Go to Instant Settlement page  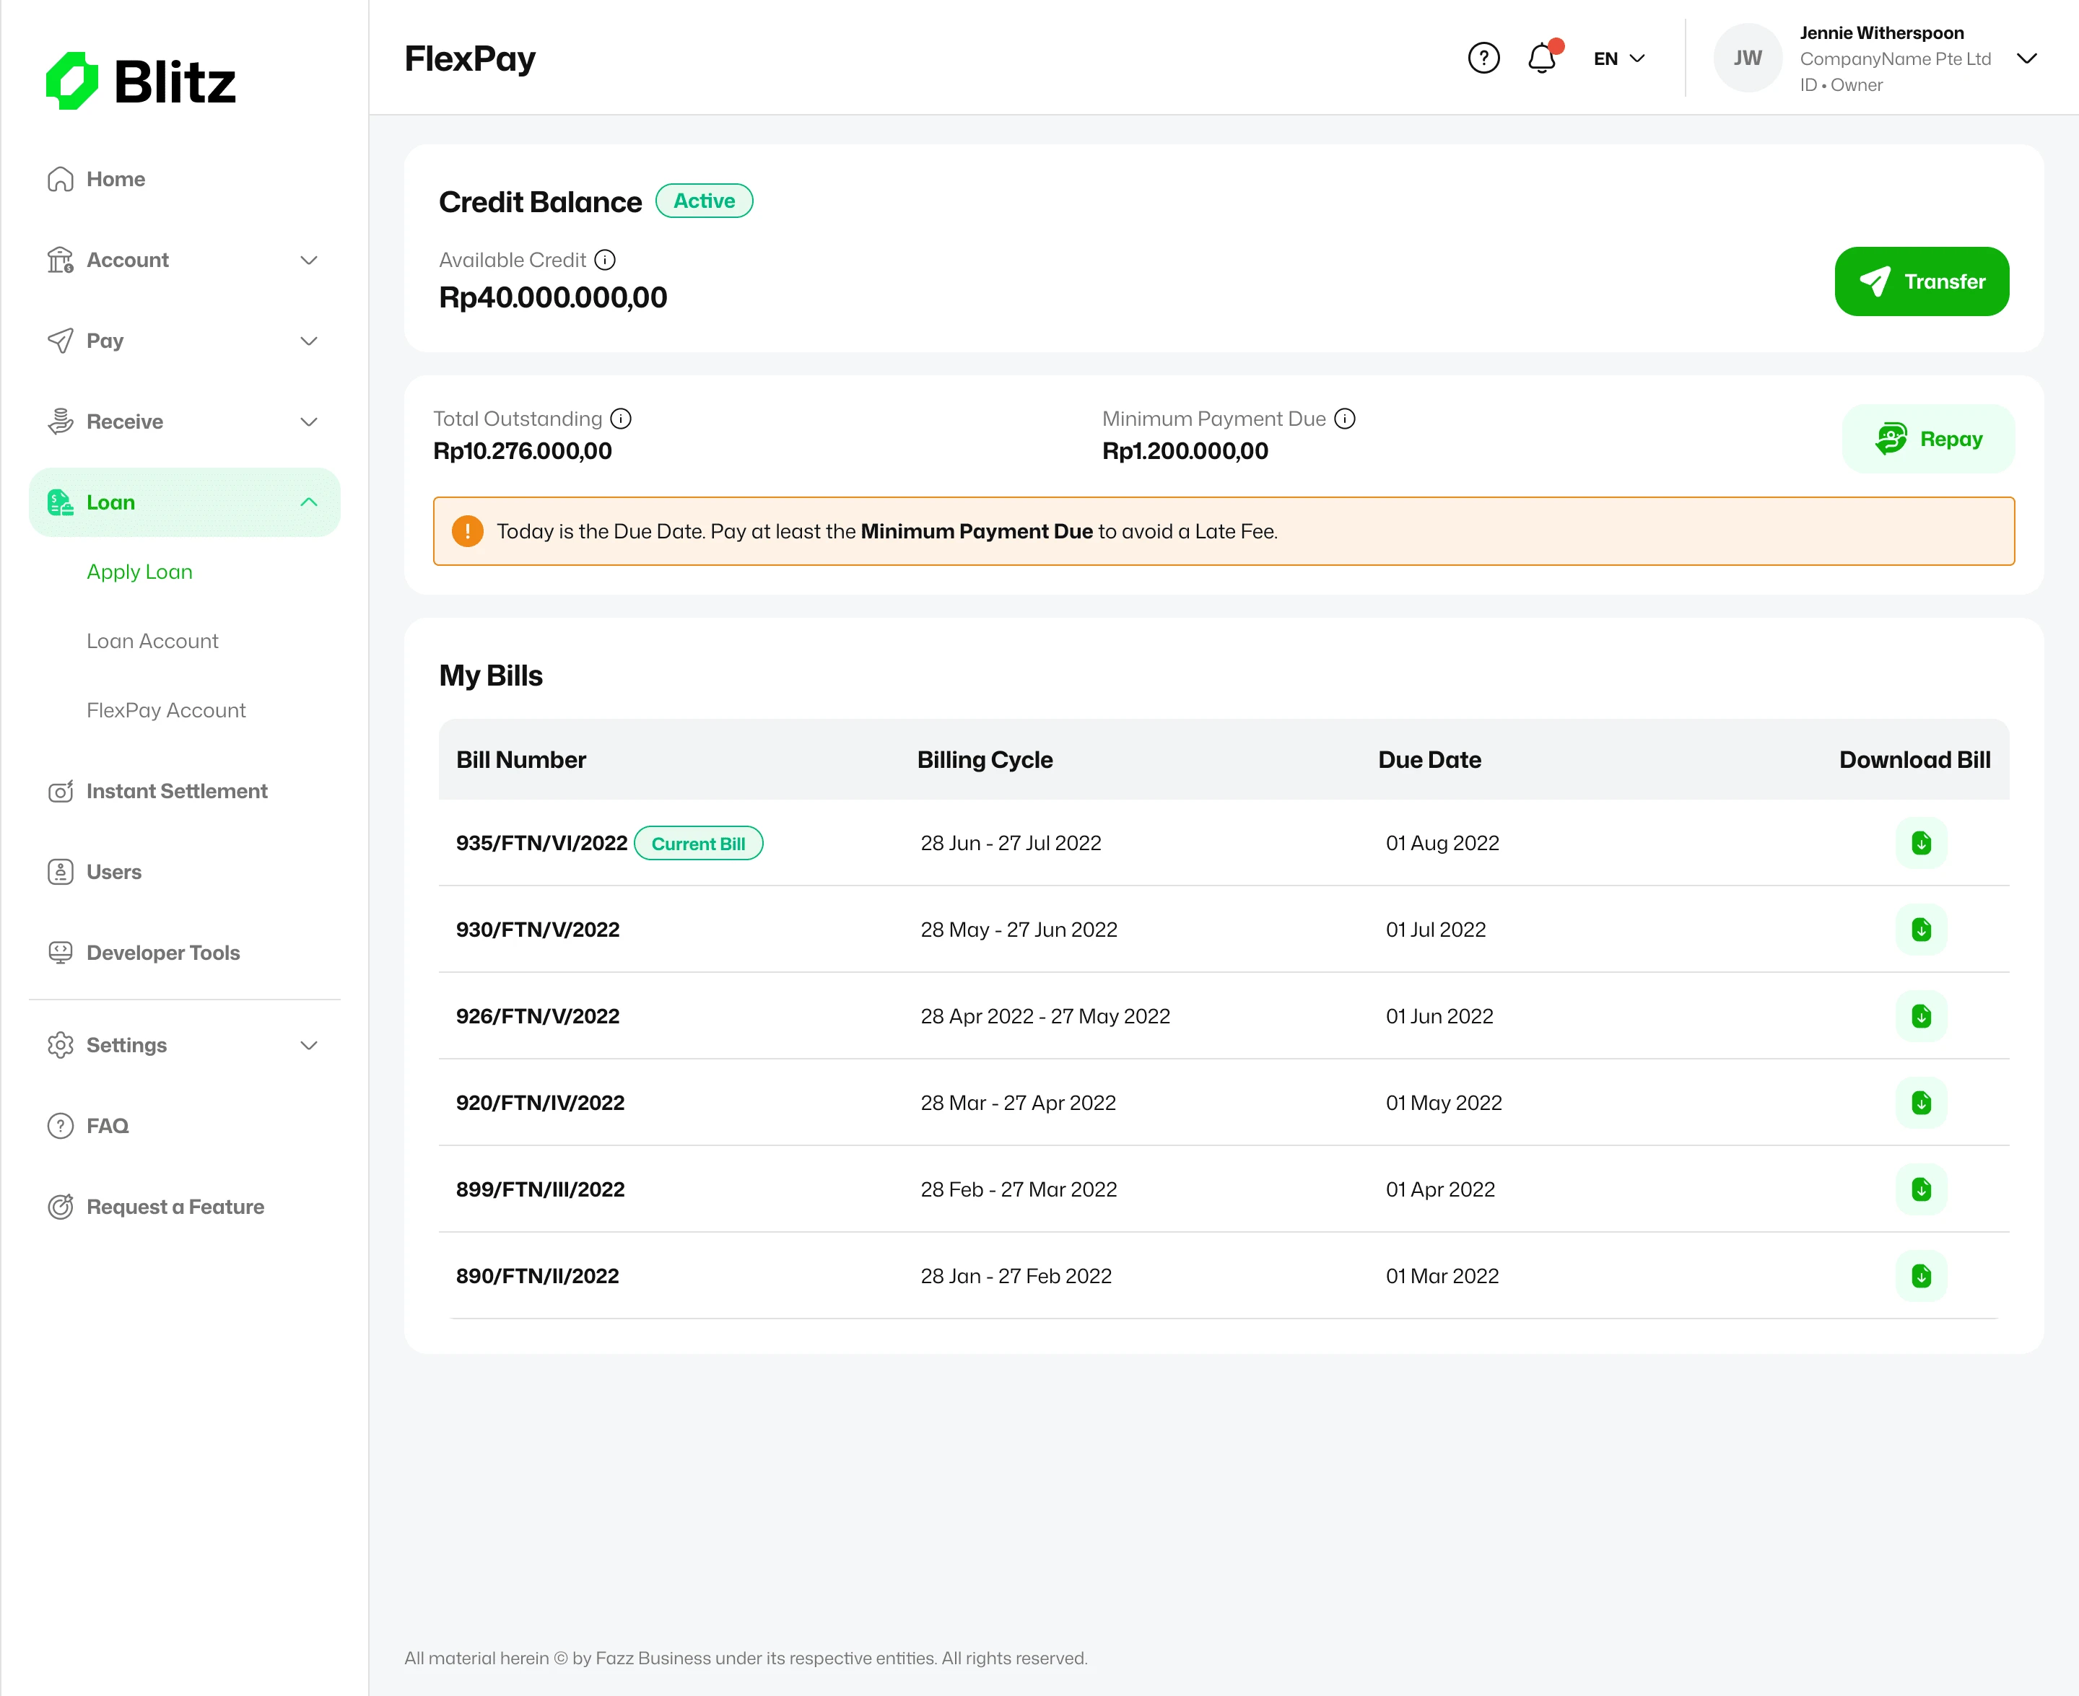point(177,791)
